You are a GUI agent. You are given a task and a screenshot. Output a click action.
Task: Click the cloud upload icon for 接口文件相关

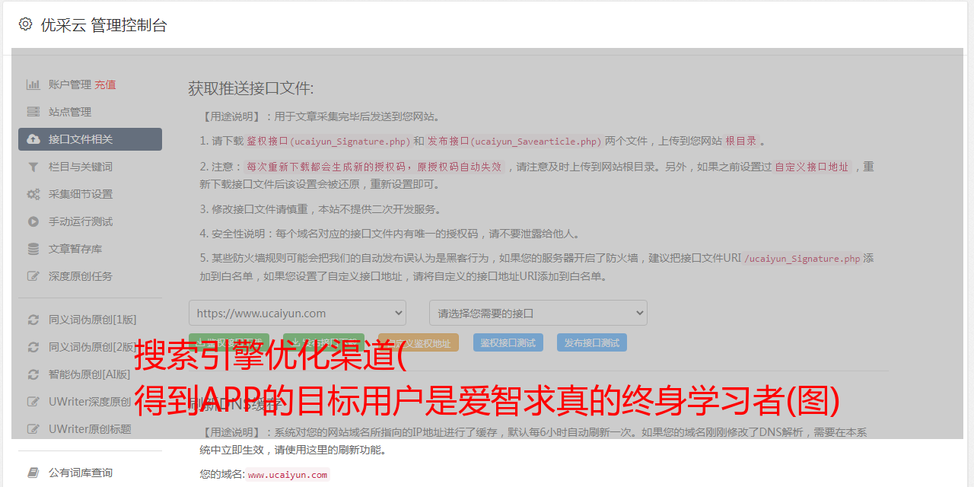coord(33,139)
